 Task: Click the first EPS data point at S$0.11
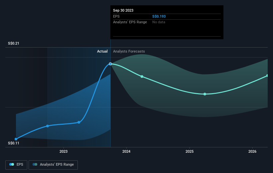point(16,139)
